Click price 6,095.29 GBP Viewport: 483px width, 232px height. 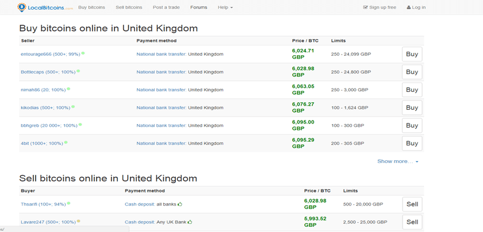303,143
